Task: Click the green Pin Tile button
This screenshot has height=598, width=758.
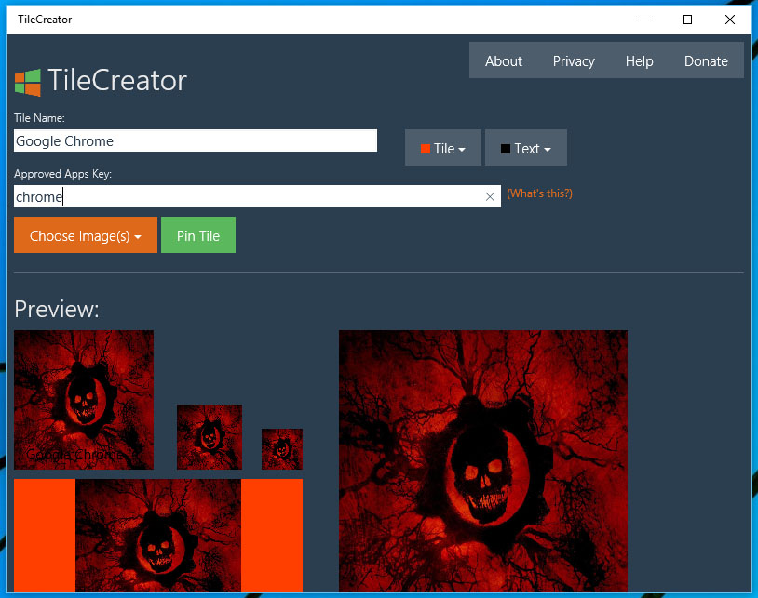Action: 198,235
